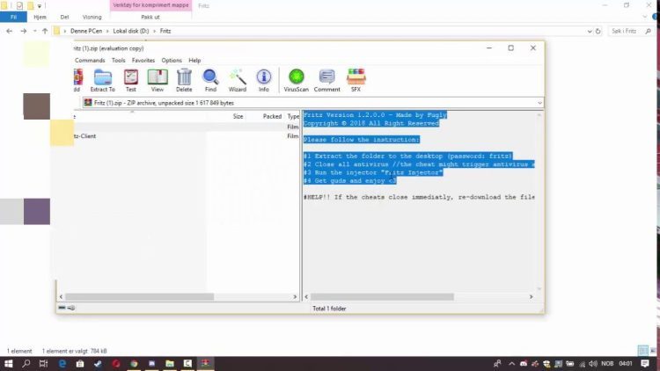Open recent locations dropdown in Explorer

[34, 31]
